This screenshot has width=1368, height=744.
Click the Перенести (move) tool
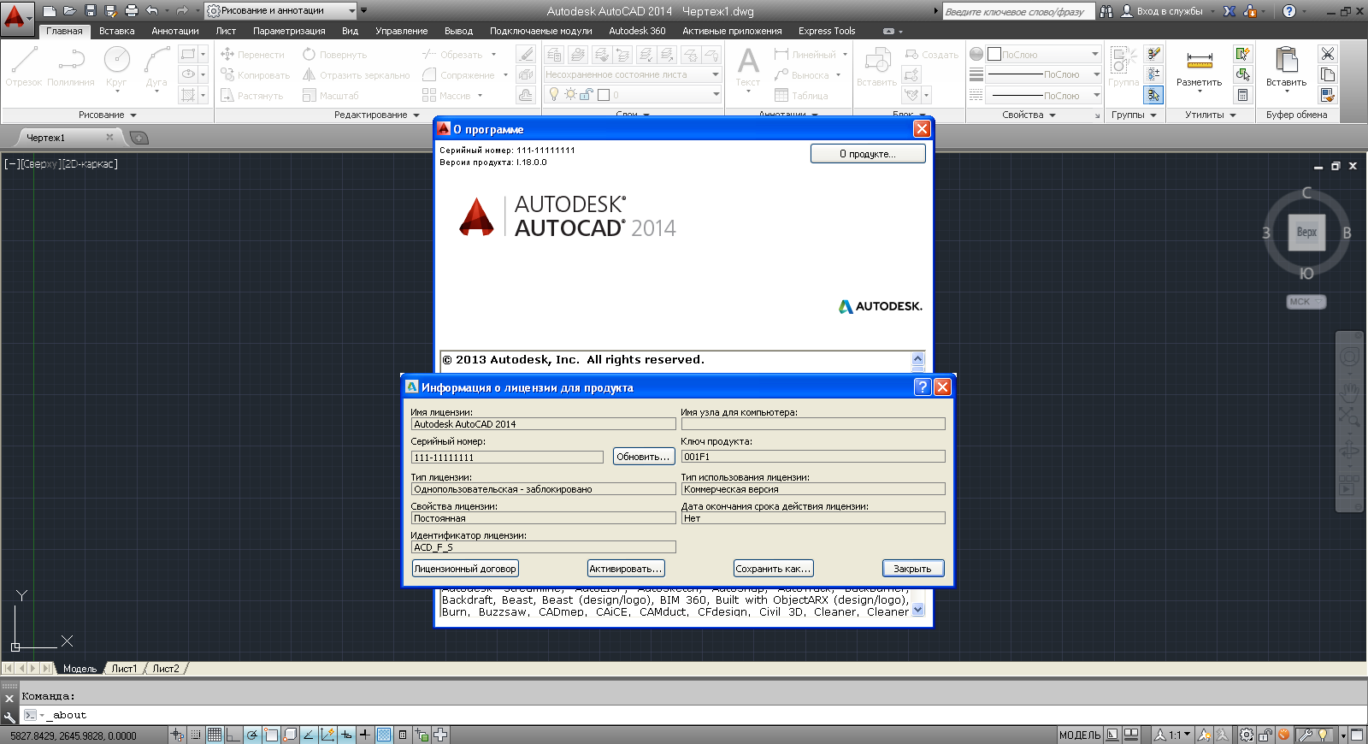point(252,55)
